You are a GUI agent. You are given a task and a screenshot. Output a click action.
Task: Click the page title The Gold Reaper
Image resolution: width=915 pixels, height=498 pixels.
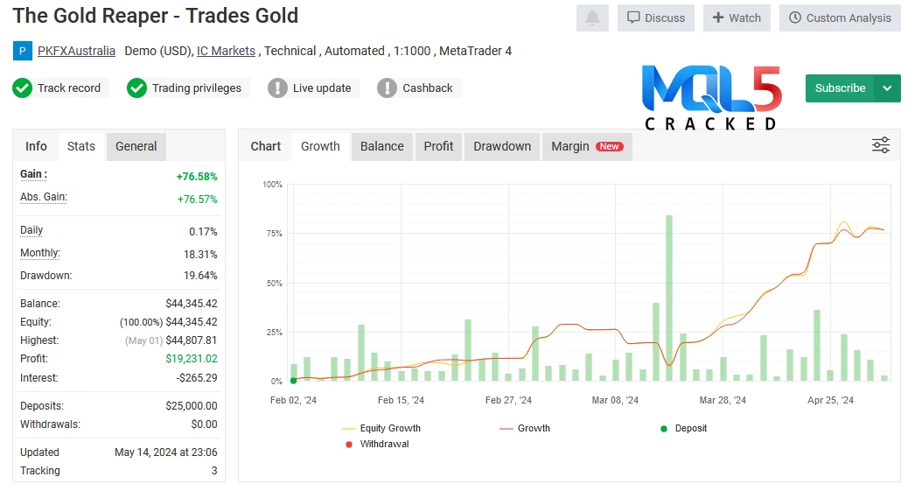(x=155, y=16)
